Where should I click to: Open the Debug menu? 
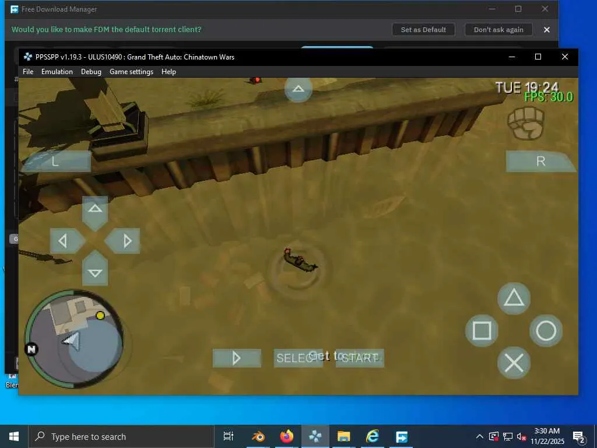(91, 72)
